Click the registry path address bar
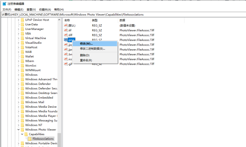The width and height of the screenshot is (246, 147). (123, 15)
